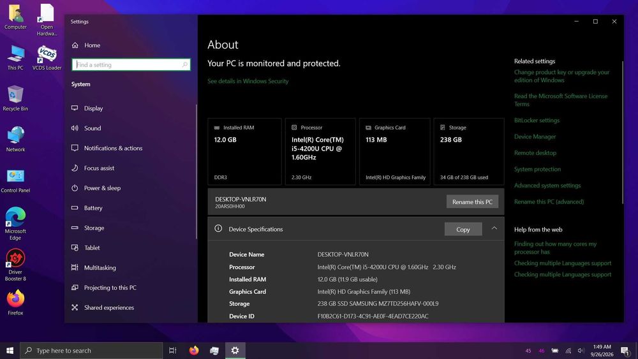Select the Recycle Bin desktop icon
The width and height of the screenshot is (638, 359).
[15, 98]
